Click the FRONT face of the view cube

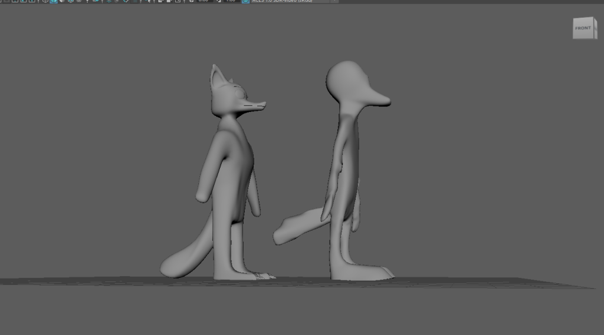[x=583, y=28]
